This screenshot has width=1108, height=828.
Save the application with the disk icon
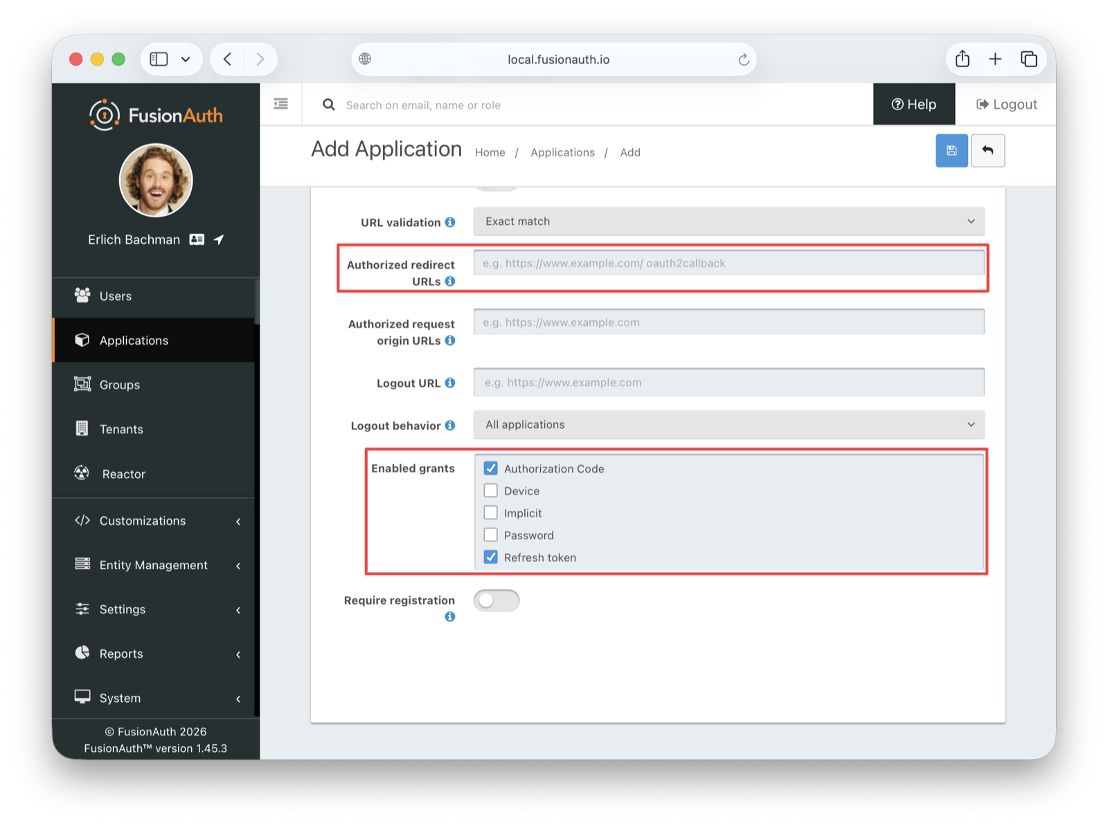(951, 150)
